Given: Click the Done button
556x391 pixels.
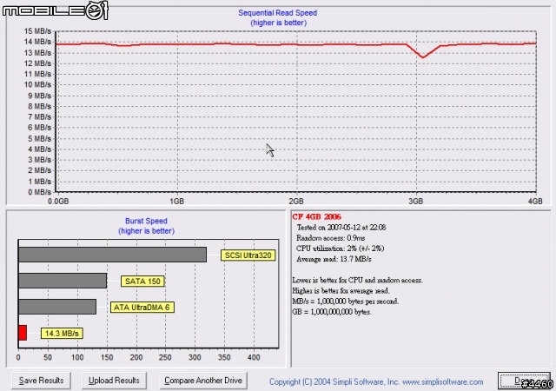Looking at the screenshot, I should point(524,381).
